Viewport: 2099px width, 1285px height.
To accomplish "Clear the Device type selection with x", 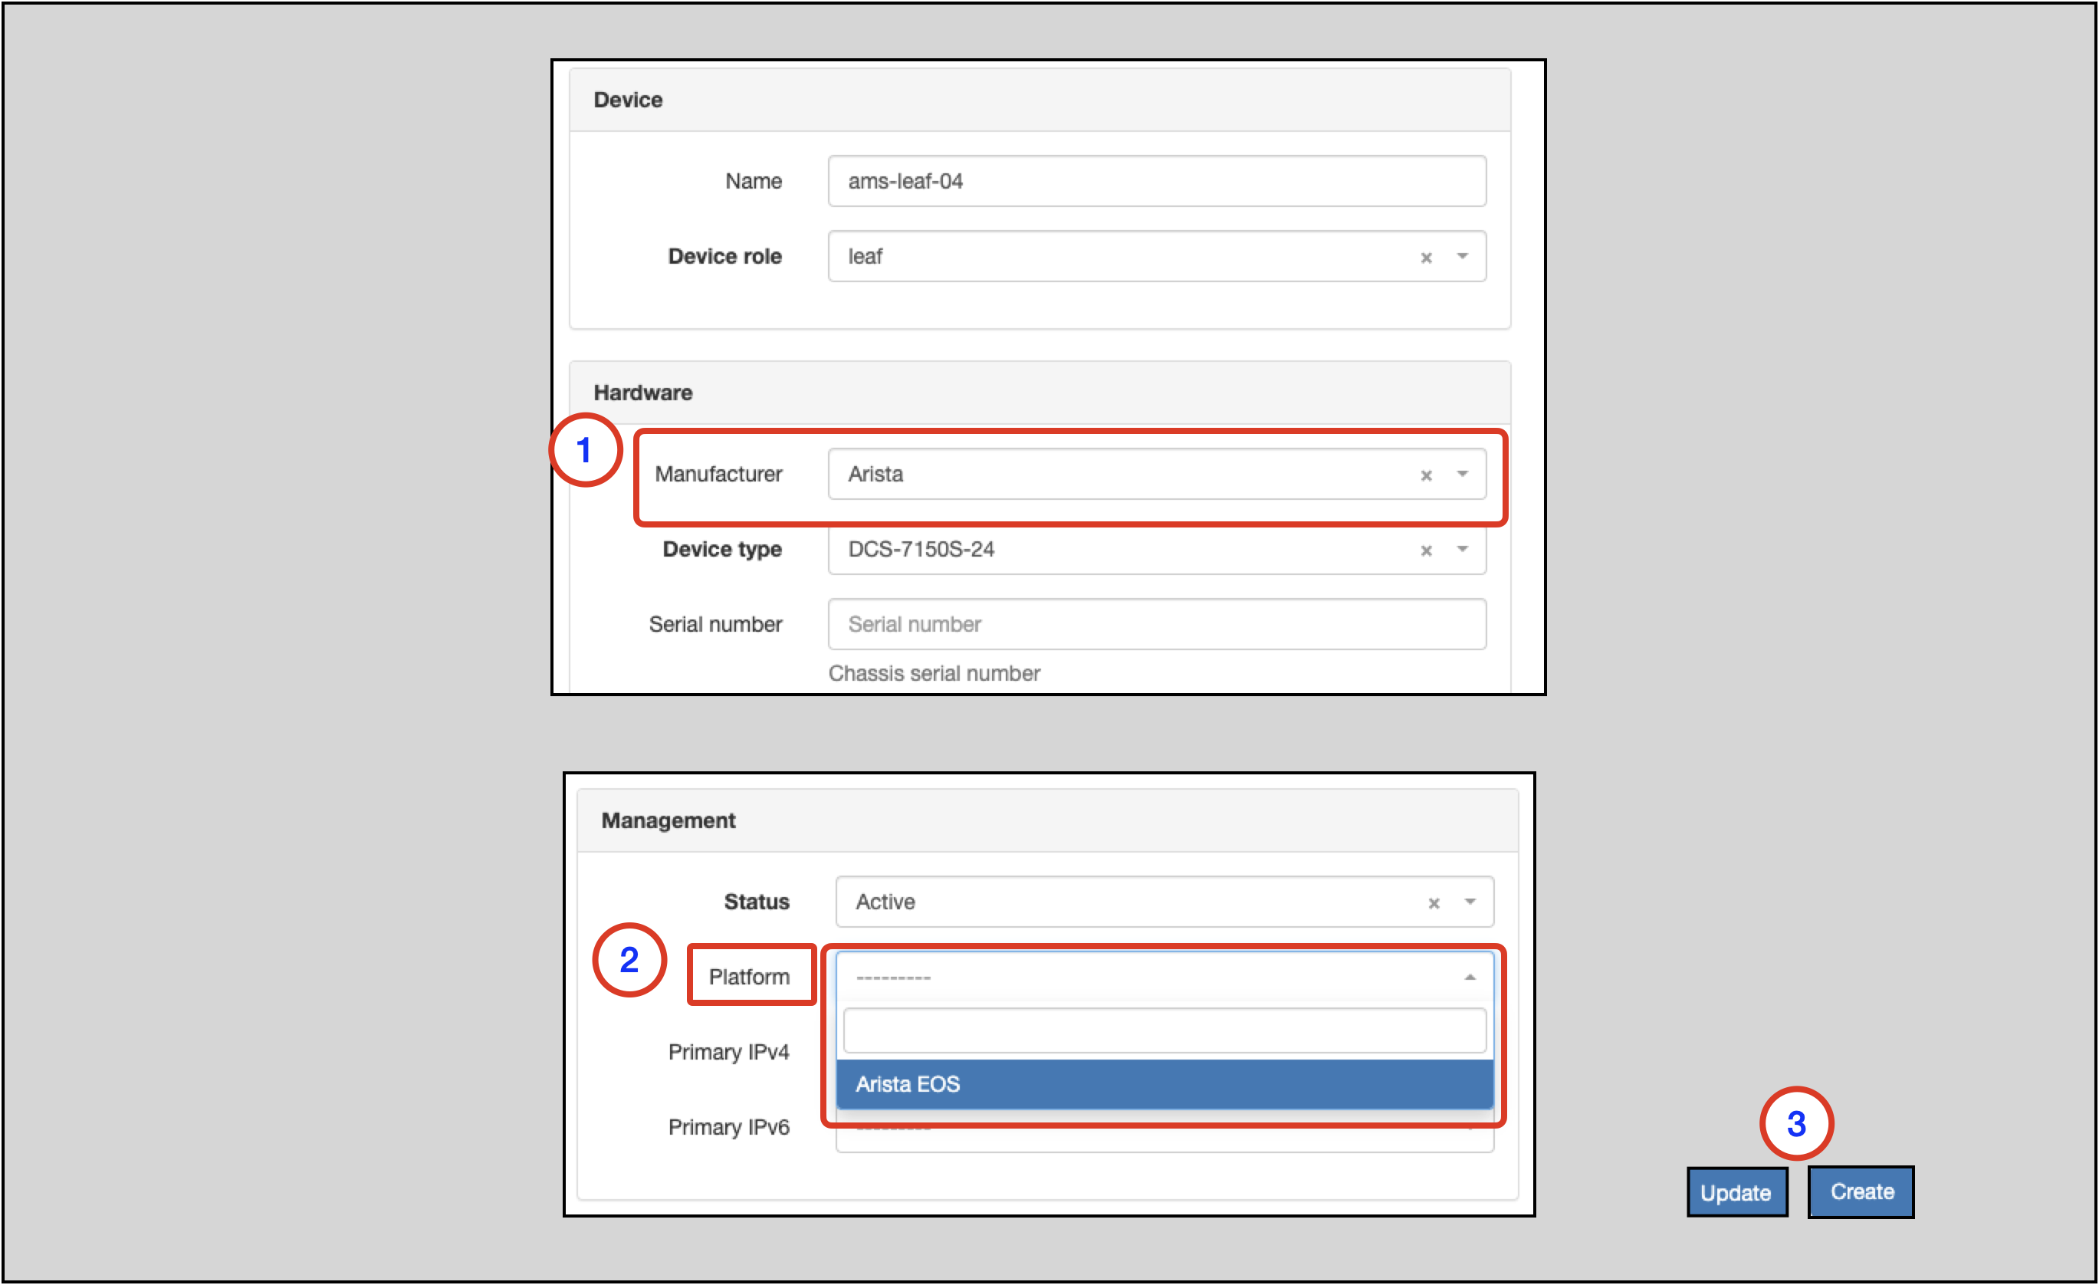I will coord(1426,550).
